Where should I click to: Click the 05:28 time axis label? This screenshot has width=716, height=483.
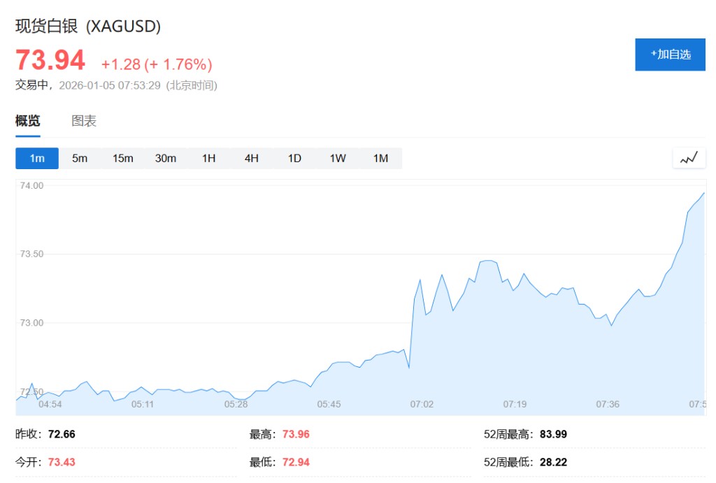click(x=236, y=404)
